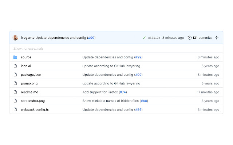Click the fregante user avatar
This screenshot has width=233, height=145.
(15, 38)
